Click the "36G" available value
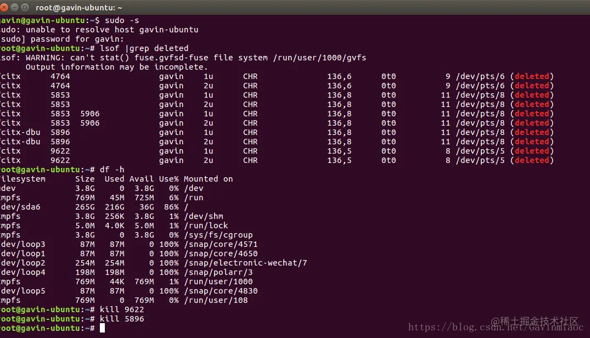Screen dimensions: 590x338 (x=147, y=207)
